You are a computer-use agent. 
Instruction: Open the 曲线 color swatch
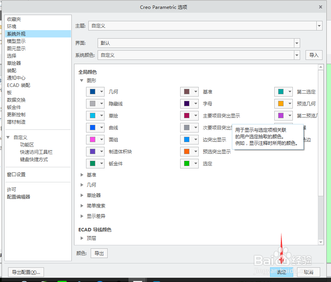[95, 128]
